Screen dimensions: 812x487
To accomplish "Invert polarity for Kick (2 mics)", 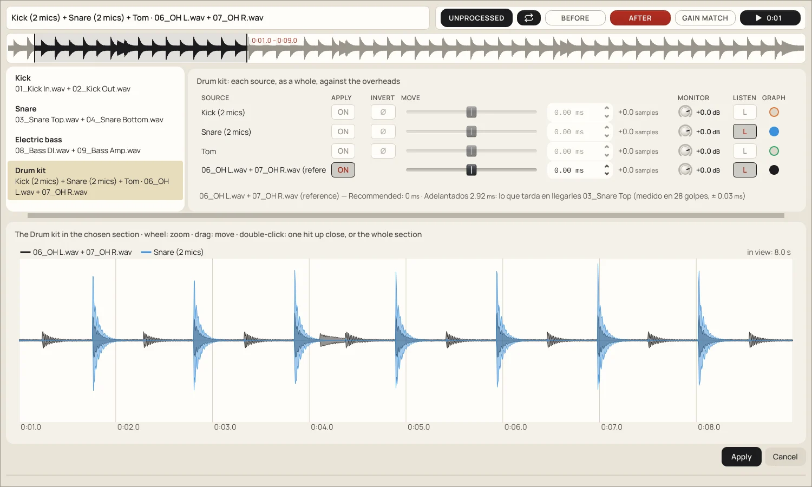I will [x=383, y=112].
